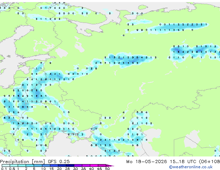220x170 pixels.
Task: Pick the 1 to 2 mm legend color
Action: pos(22,165)
